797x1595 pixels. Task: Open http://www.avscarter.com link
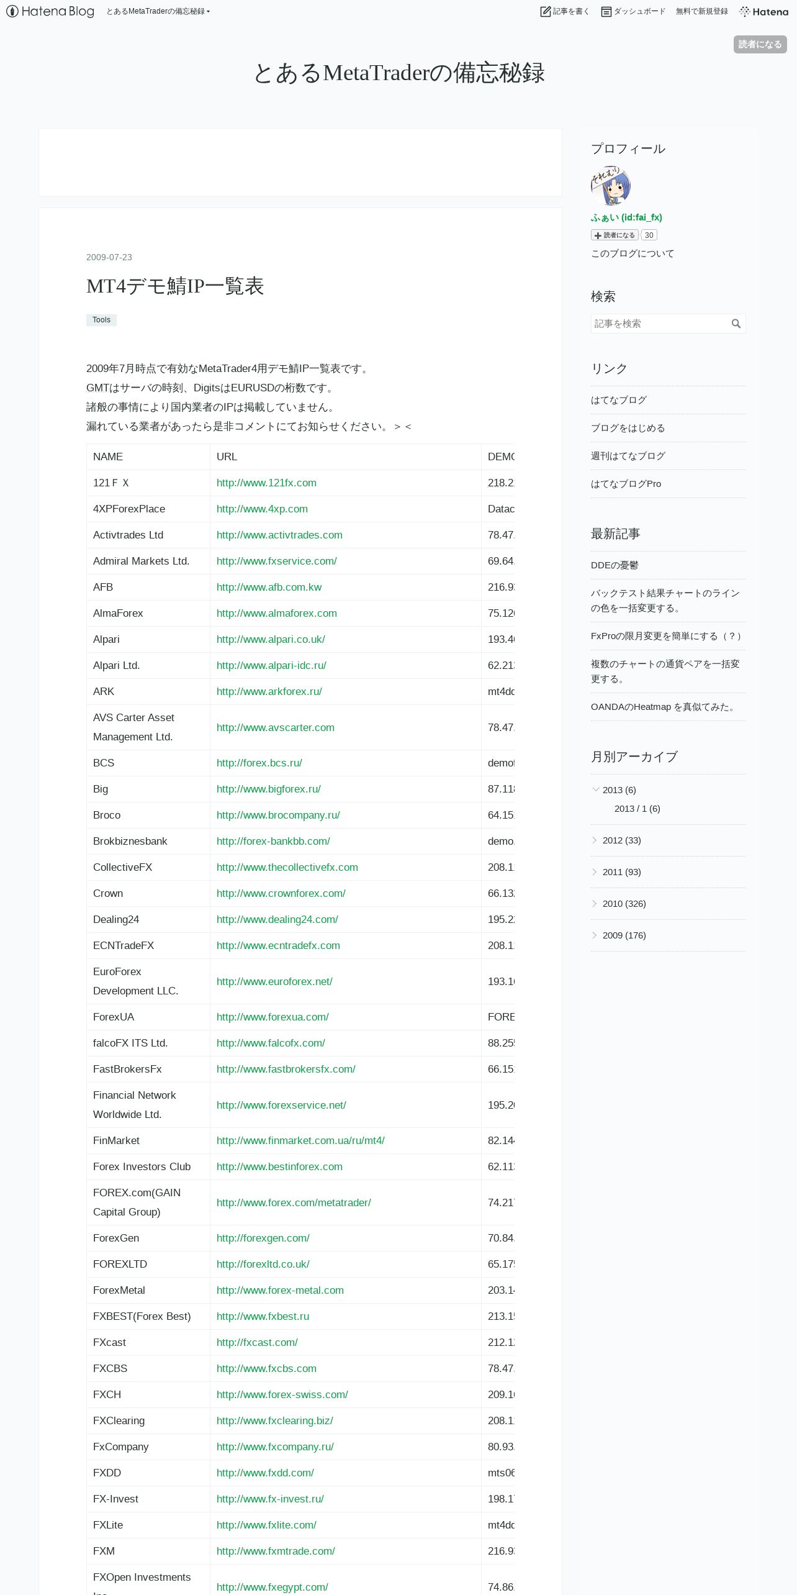275,727
